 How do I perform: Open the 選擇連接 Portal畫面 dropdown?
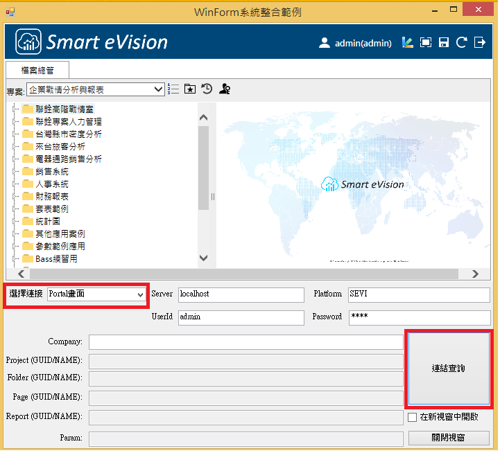point(97,295)
